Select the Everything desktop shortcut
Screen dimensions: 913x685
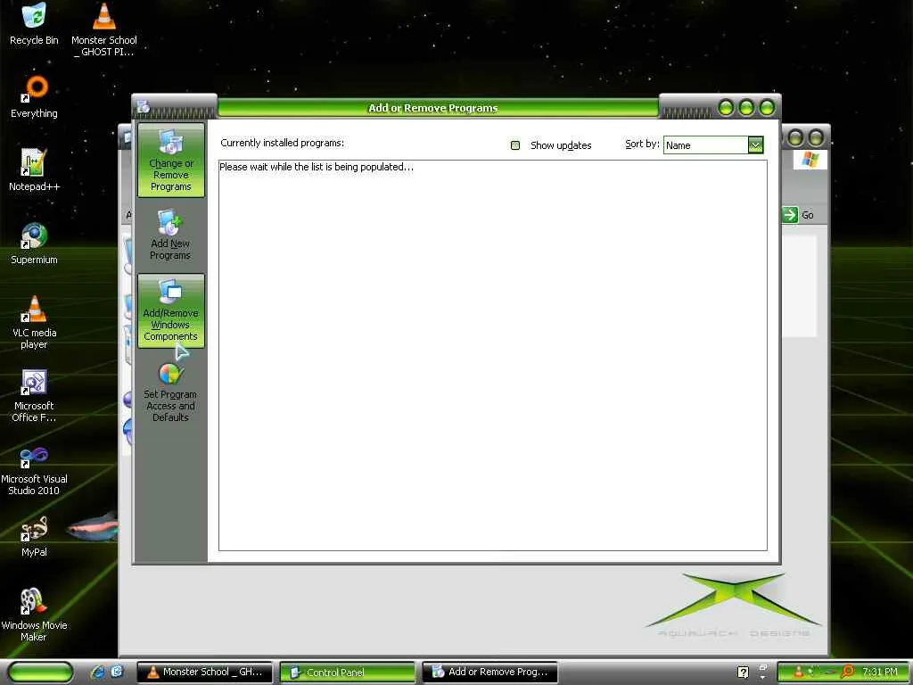(x=34, y=97)
